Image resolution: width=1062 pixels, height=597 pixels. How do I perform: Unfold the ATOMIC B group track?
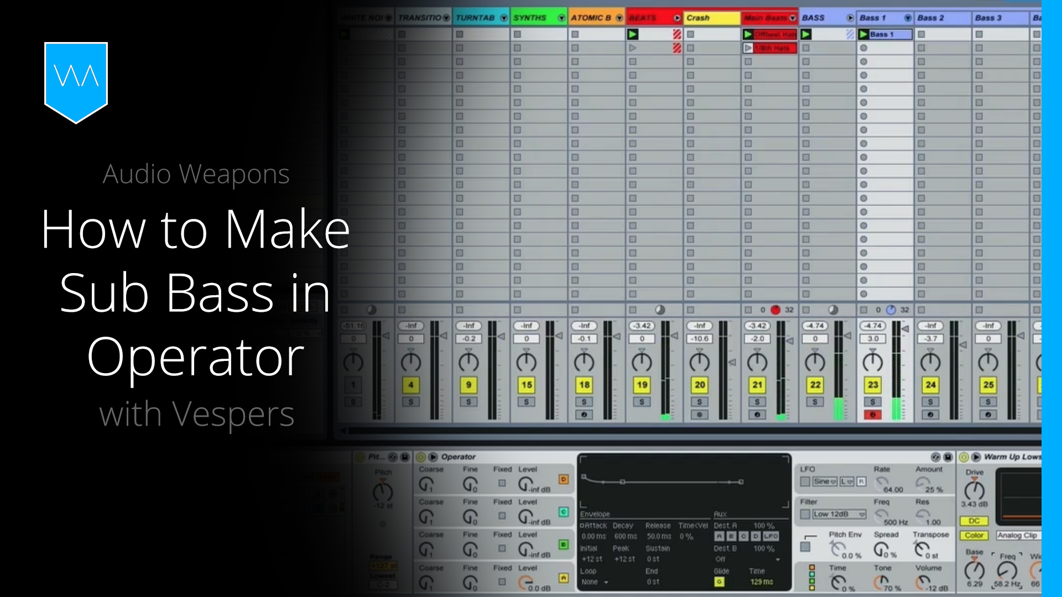[x=619, y=18]
